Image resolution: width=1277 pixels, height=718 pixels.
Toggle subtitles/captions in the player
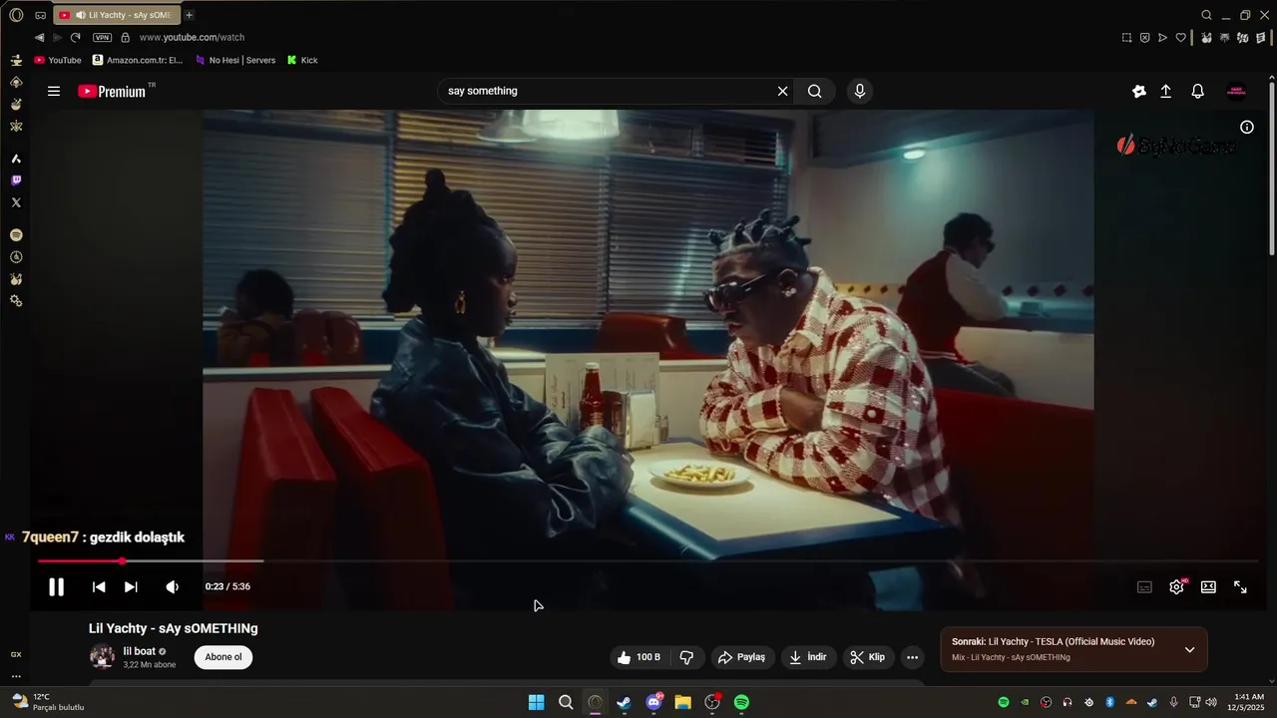tap(1145, 587)
